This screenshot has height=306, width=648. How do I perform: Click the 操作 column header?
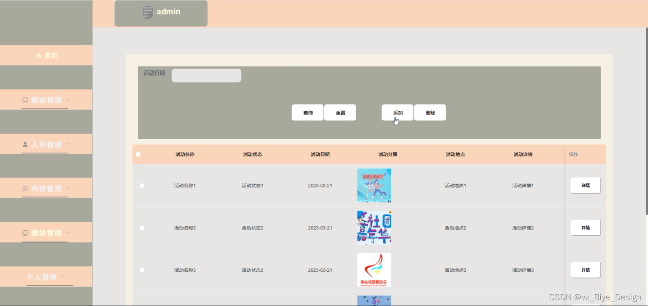click(573, 155)
